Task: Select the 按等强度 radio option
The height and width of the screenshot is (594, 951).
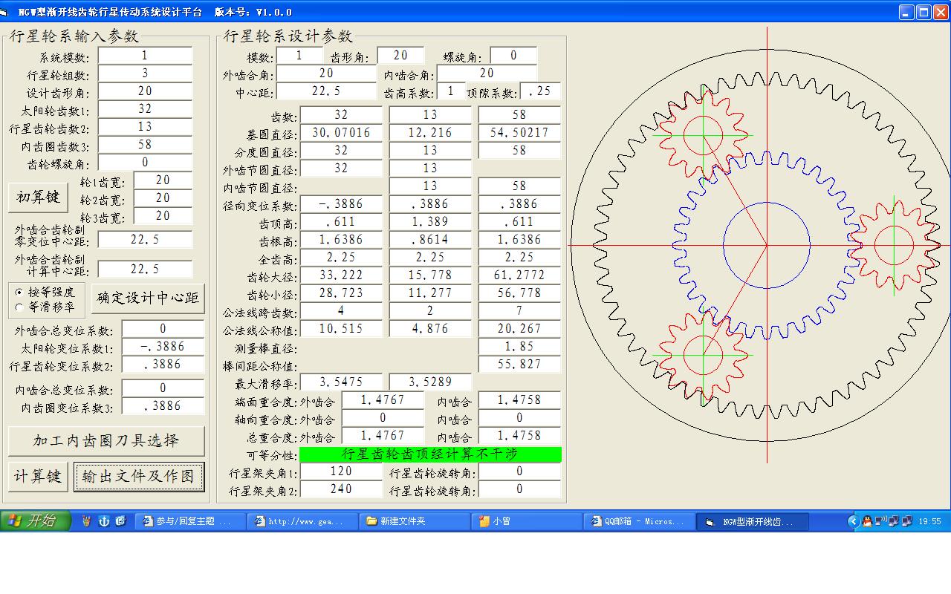Action: click(x=45, y=292)
